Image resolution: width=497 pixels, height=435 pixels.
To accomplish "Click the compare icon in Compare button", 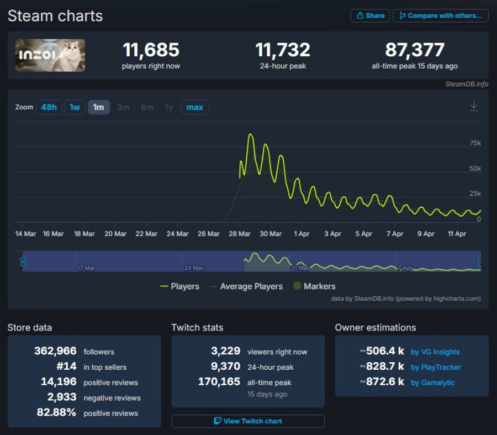I will [402, 15].
